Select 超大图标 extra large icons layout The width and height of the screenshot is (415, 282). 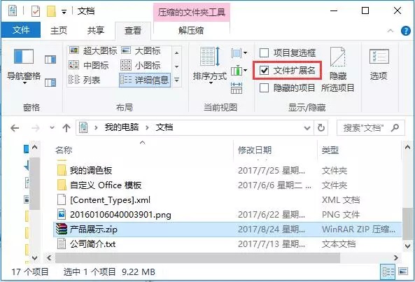tap(92, 50)
